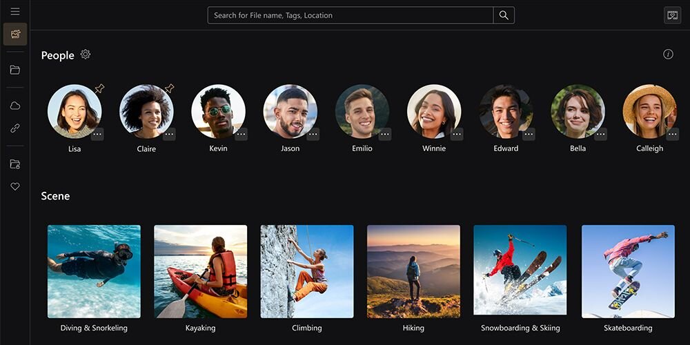Viewport: 690px width, 345px height.
Task: Open more options for Kevin
Action: (x=241, y=135)
